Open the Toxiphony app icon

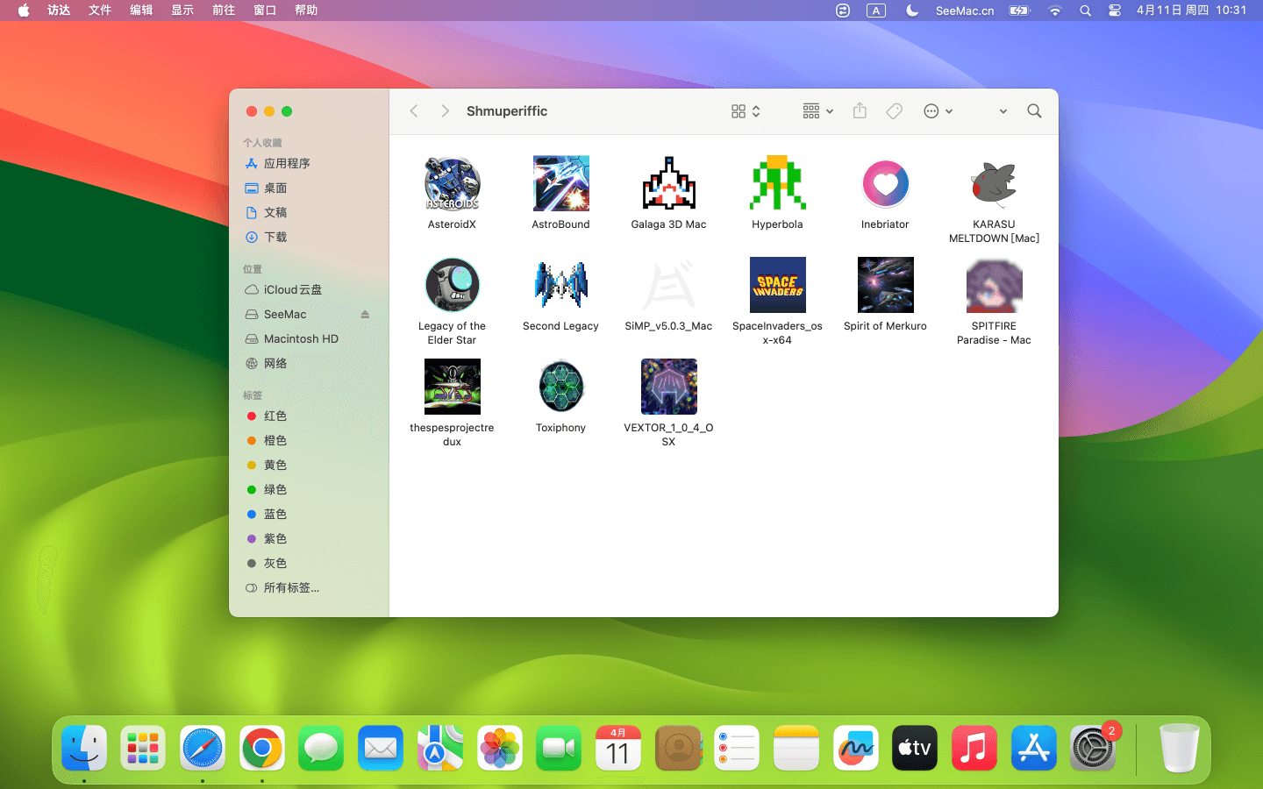(560, 387)
